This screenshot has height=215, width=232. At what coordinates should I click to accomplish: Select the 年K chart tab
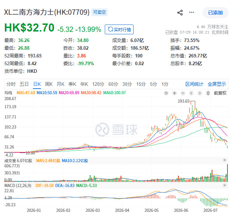click(84, 84)
